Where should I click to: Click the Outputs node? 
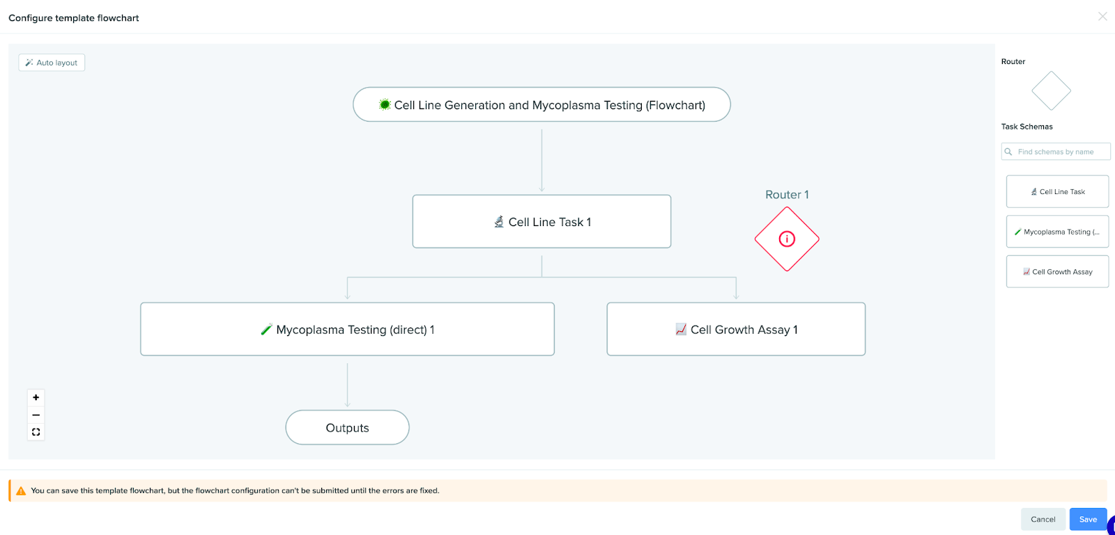(x=347, y=427)
